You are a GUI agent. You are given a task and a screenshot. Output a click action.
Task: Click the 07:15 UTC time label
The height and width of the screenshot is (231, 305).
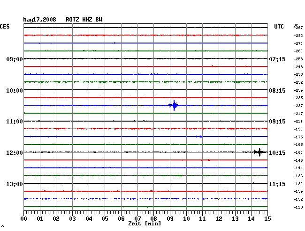pyautogui.click(x=277, y=59)
